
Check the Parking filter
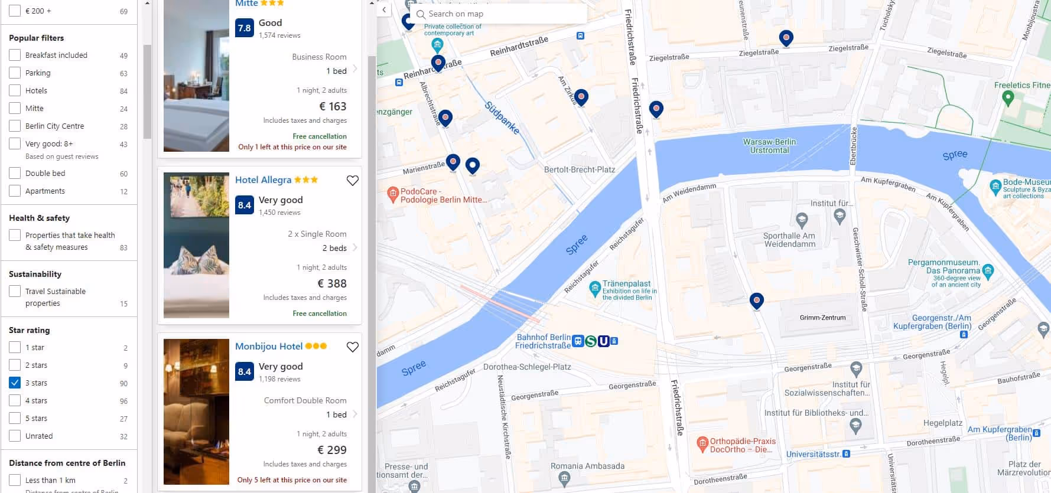pyautogui.click(x=15, y=73)
